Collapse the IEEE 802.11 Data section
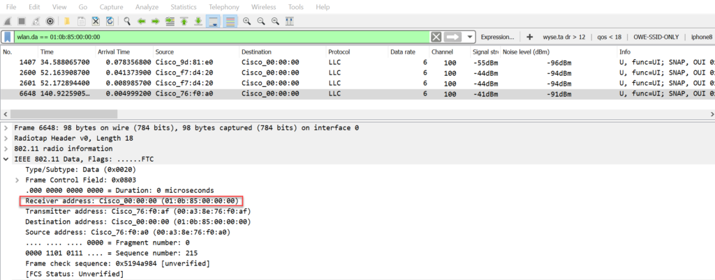 (6, 159)
